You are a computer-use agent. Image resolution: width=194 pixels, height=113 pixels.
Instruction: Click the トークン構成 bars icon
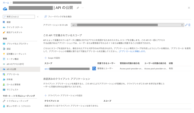coord(4,59)
